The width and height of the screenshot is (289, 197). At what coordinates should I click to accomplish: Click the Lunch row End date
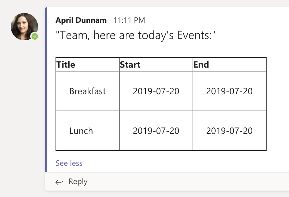pyautogui.click(x=229, y=131)
